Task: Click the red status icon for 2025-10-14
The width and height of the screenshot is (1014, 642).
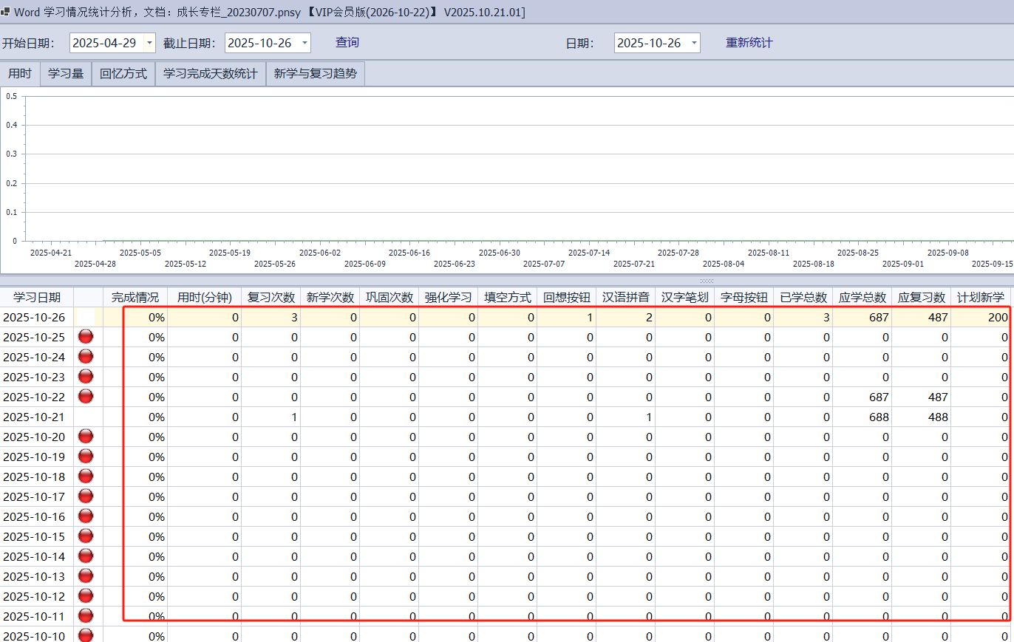Action: pos(86,556)
